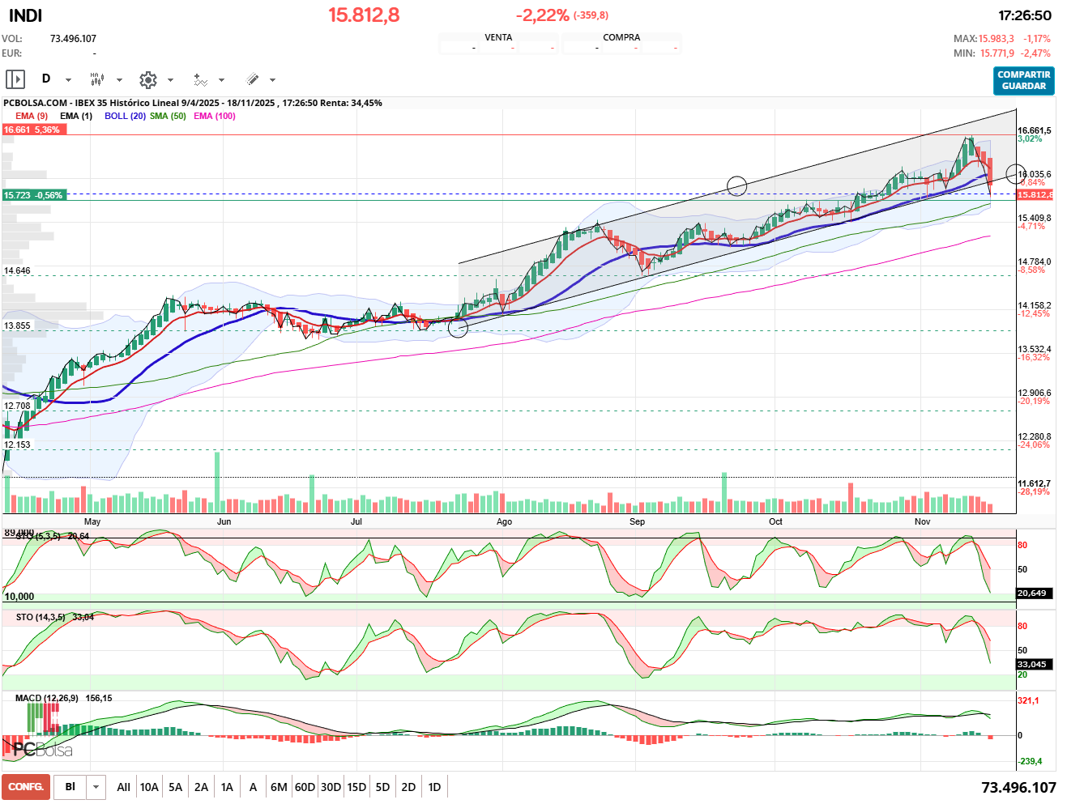The image size is (1067, 804).
Task: Click the circle marker on upper trendline
Action: 736,186
